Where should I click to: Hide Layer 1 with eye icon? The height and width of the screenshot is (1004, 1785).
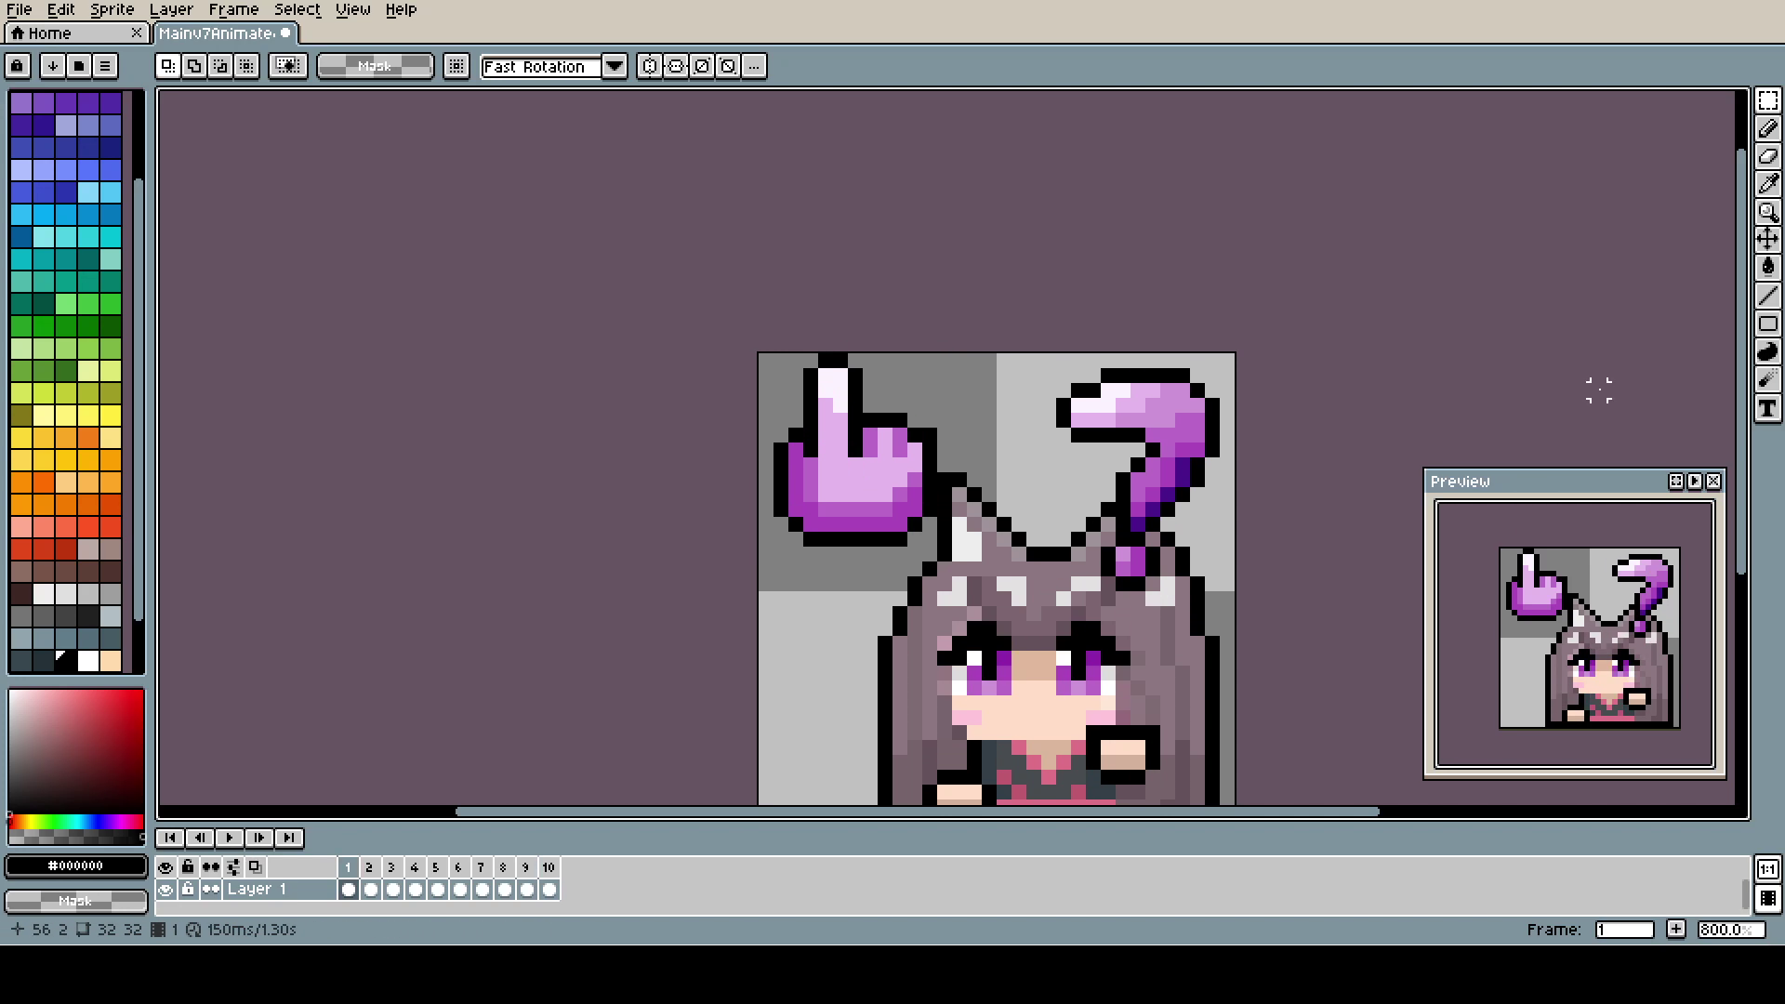(x=165, y=890)
